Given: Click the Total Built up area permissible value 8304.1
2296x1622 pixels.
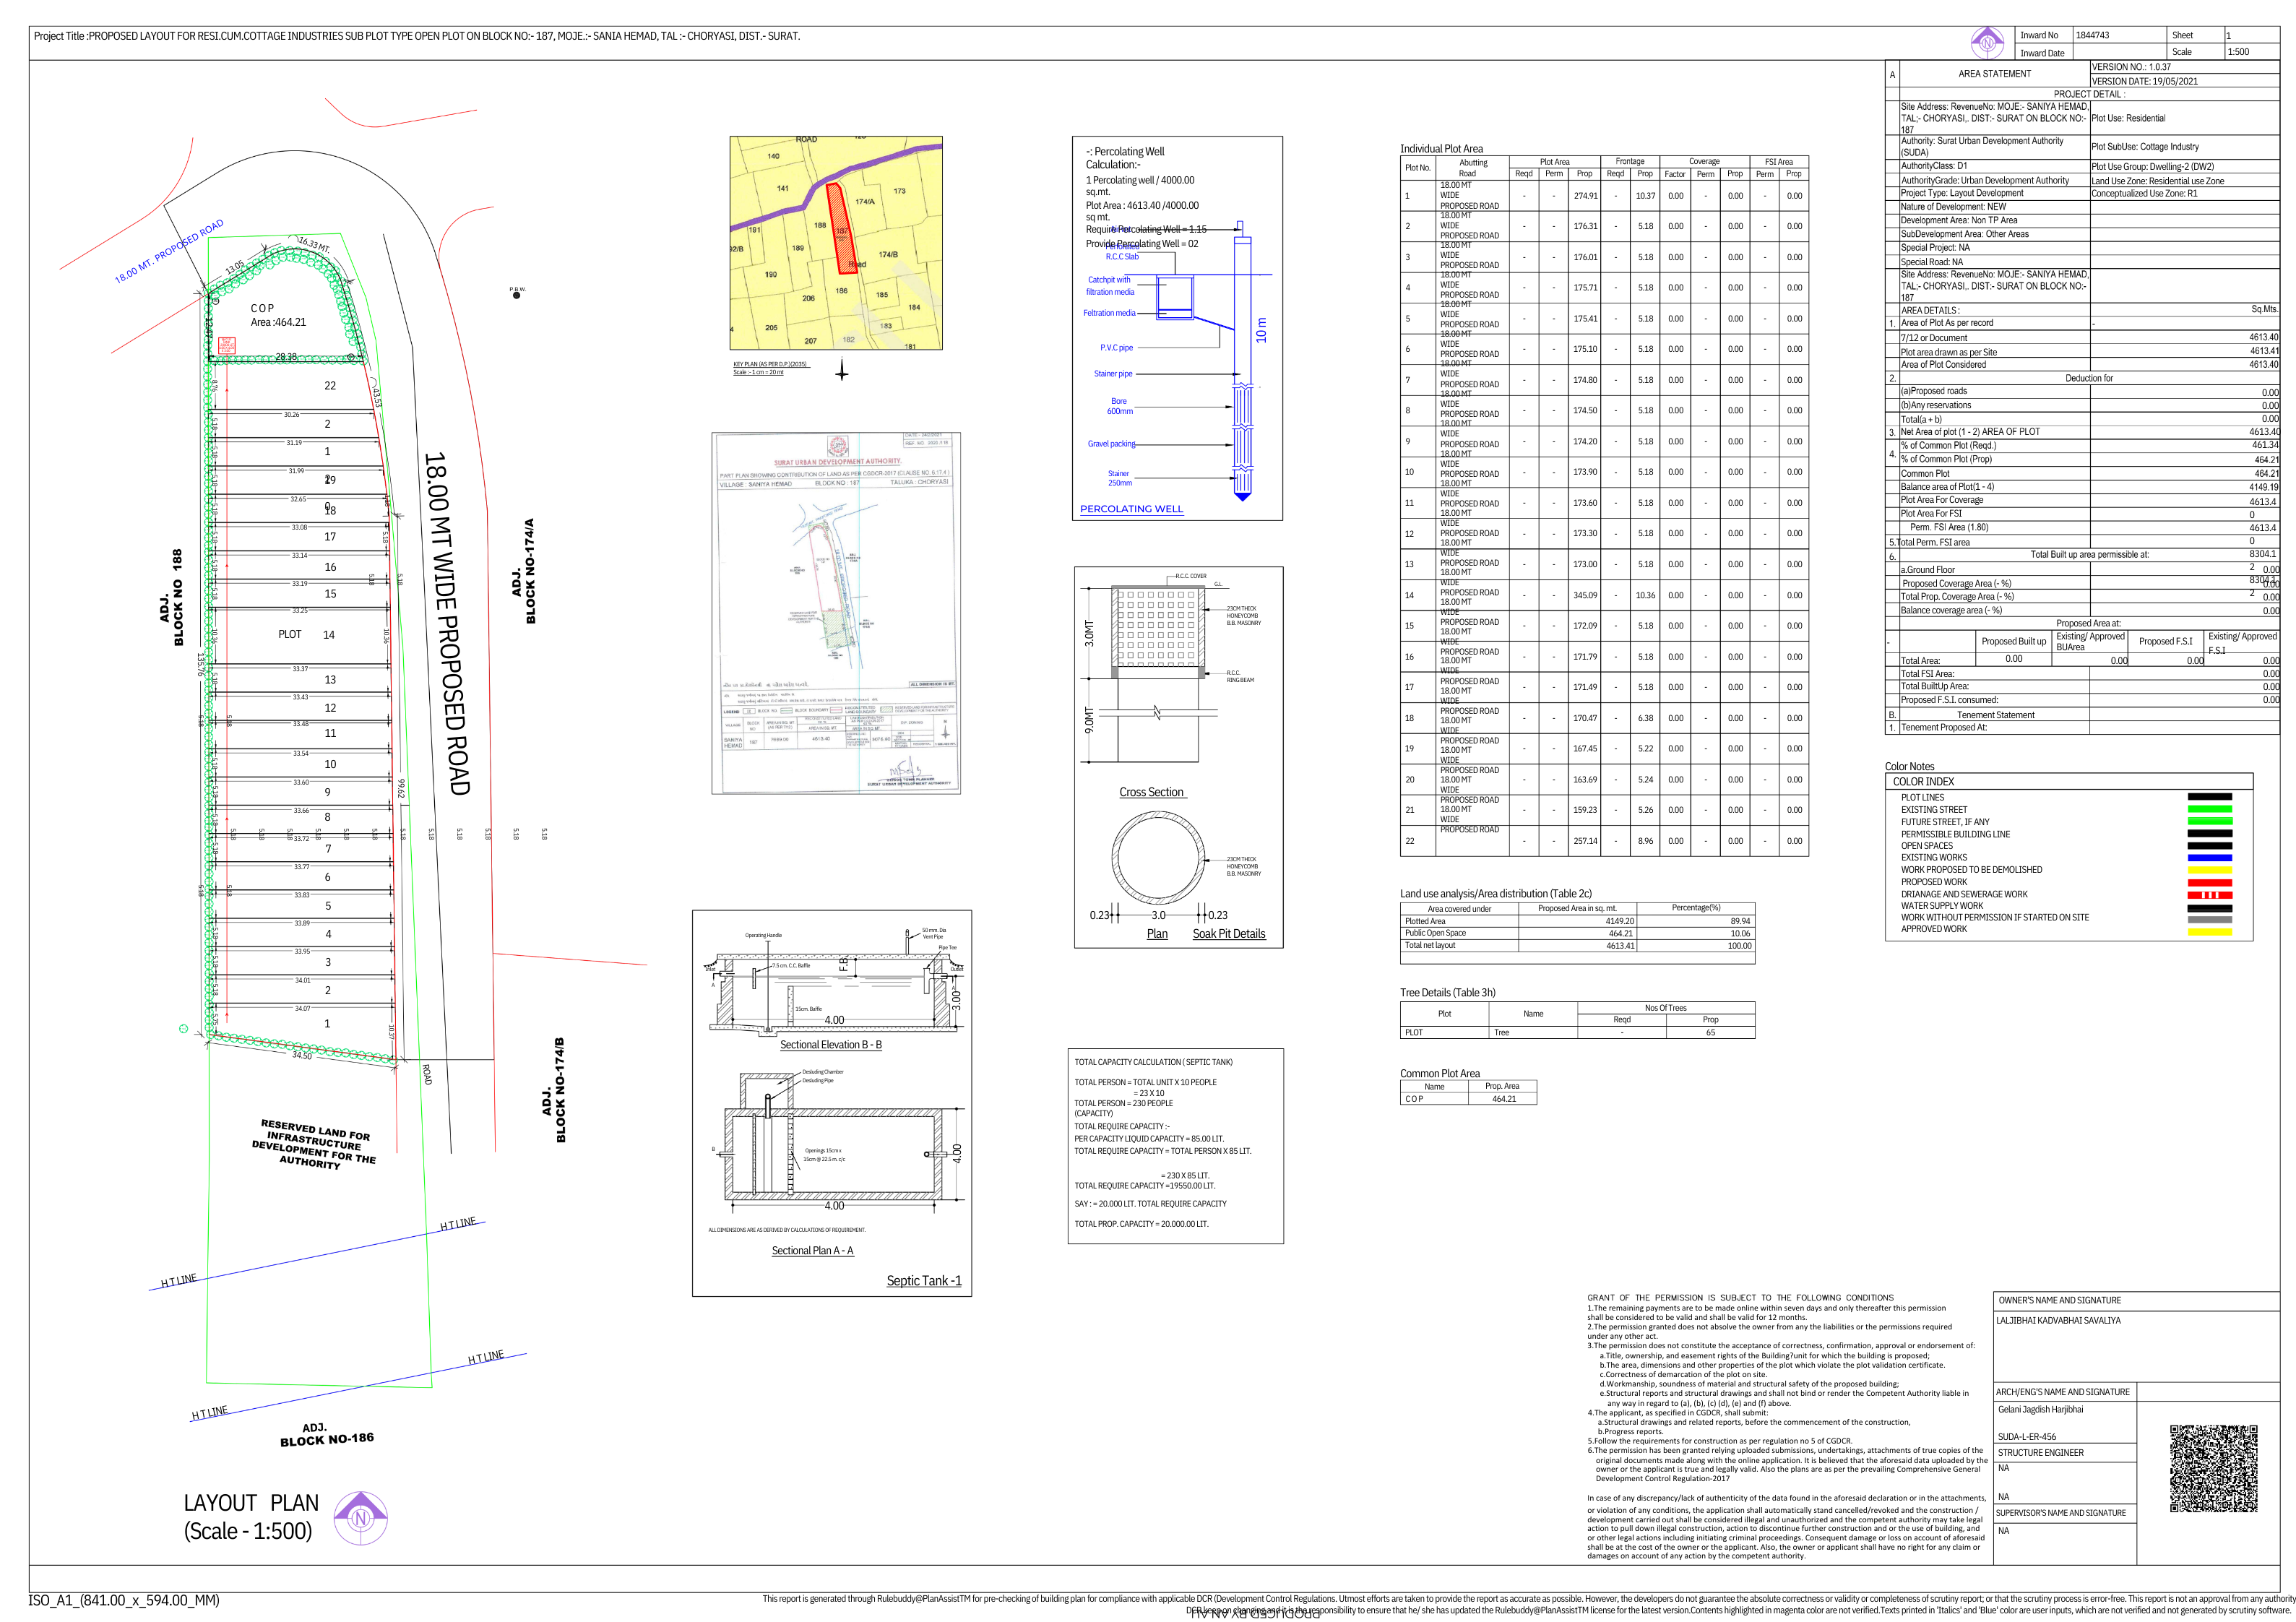Looking at the screenshot, I should tap(2262, 554).
